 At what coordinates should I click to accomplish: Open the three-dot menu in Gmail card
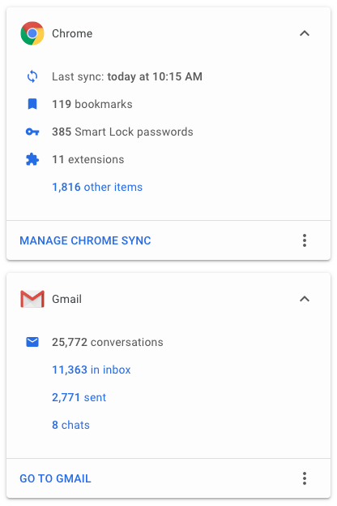coord(305,478)
